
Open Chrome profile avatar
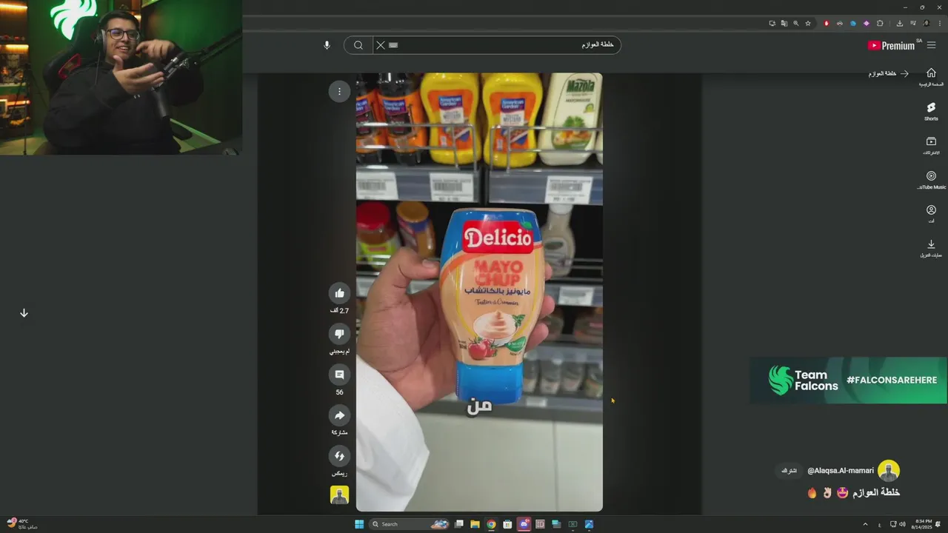point(926,23)
